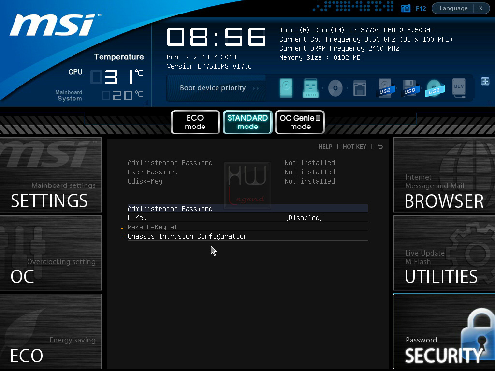This screenshot has height=371, width=495.
Task: Select the USB key boot device icon
Action: click(311, 88)
